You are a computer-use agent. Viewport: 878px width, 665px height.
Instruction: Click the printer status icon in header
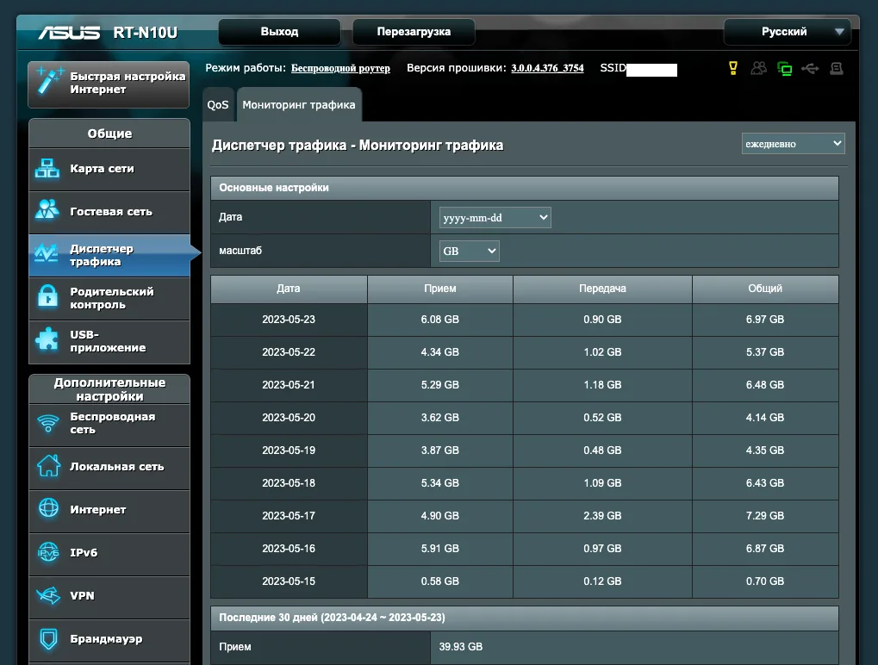coord(836,68)
